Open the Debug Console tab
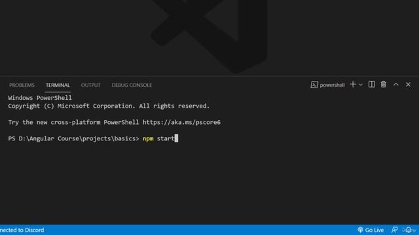Viewport: 419px width, 235px height. [x=132, y=85]
